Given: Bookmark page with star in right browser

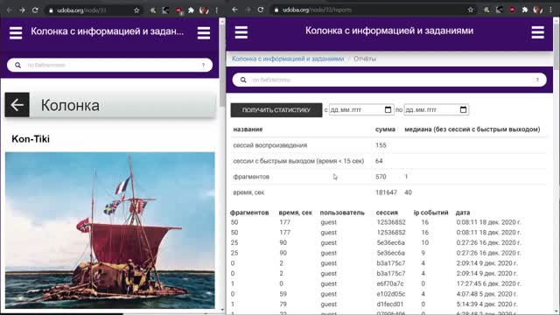Looking at the screenshot, I should tap(471, 10).
